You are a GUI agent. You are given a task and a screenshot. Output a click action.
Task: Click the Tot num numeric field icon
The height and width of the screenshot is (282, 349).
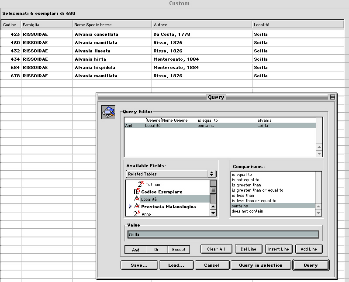click(x=141, y=184)
